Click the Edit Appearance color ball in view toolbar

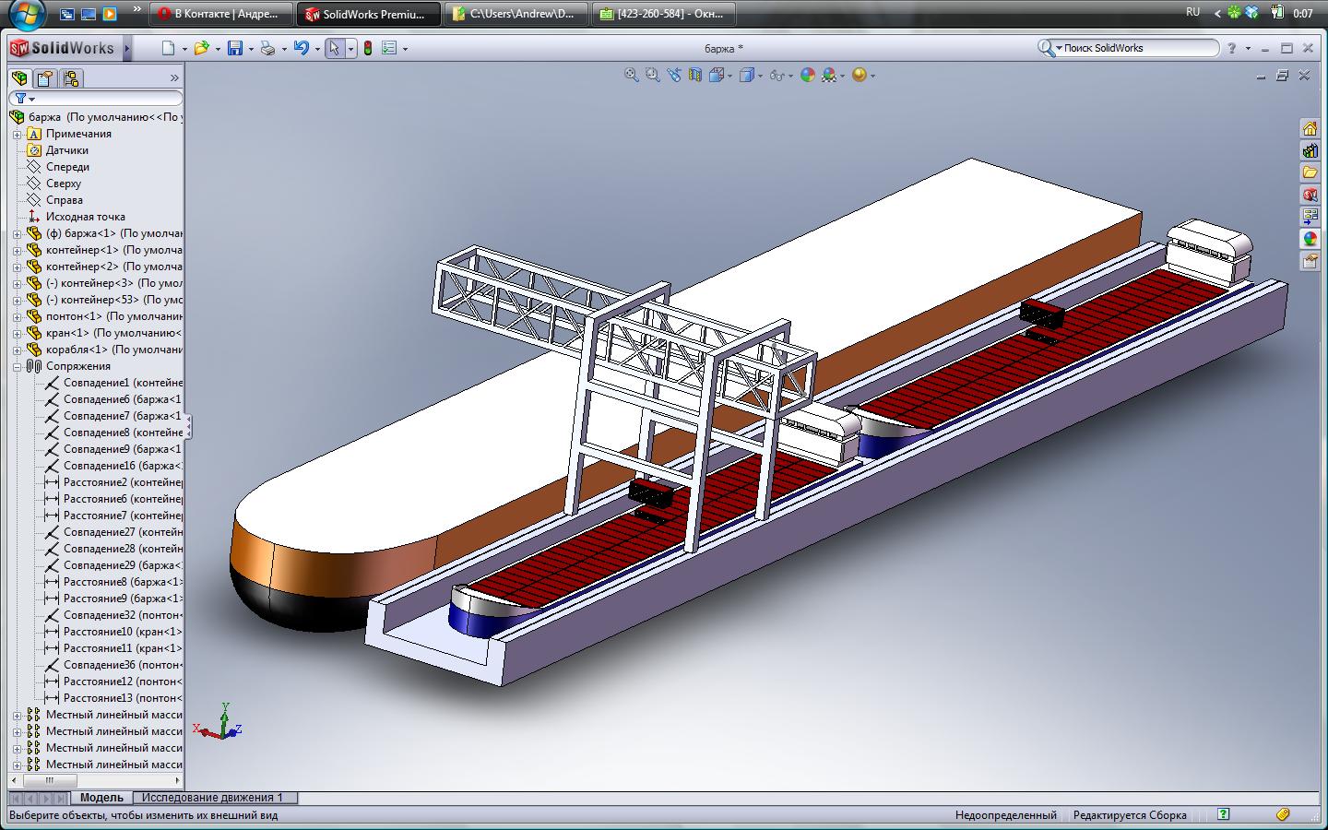(x=808, y=76)
